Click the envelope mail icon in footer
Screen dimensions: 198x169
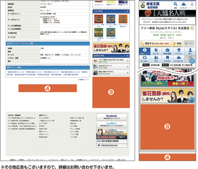tap(99, 145)
